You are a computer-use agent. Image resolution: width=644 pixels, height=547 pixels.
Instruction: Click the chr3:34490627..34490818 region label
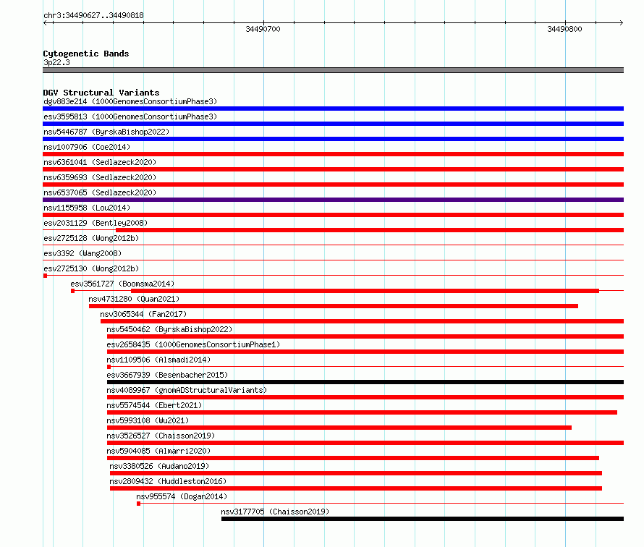(x=93, y=15)
